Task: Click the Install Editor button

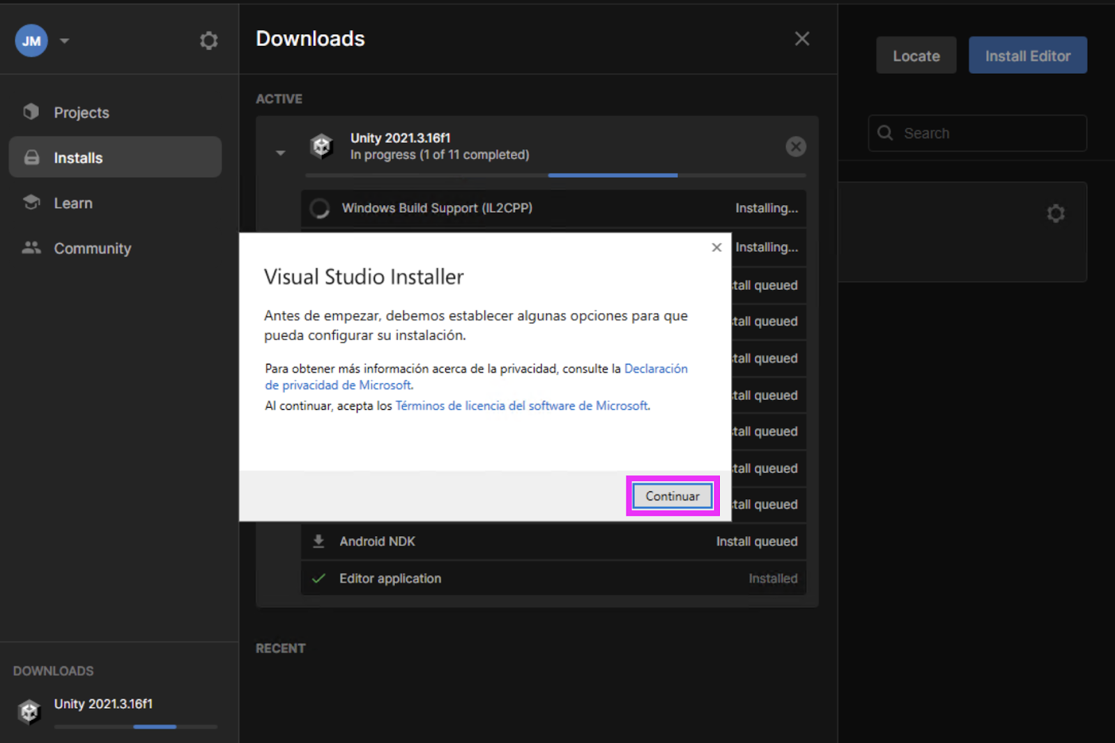Action: click(1027, 56)
